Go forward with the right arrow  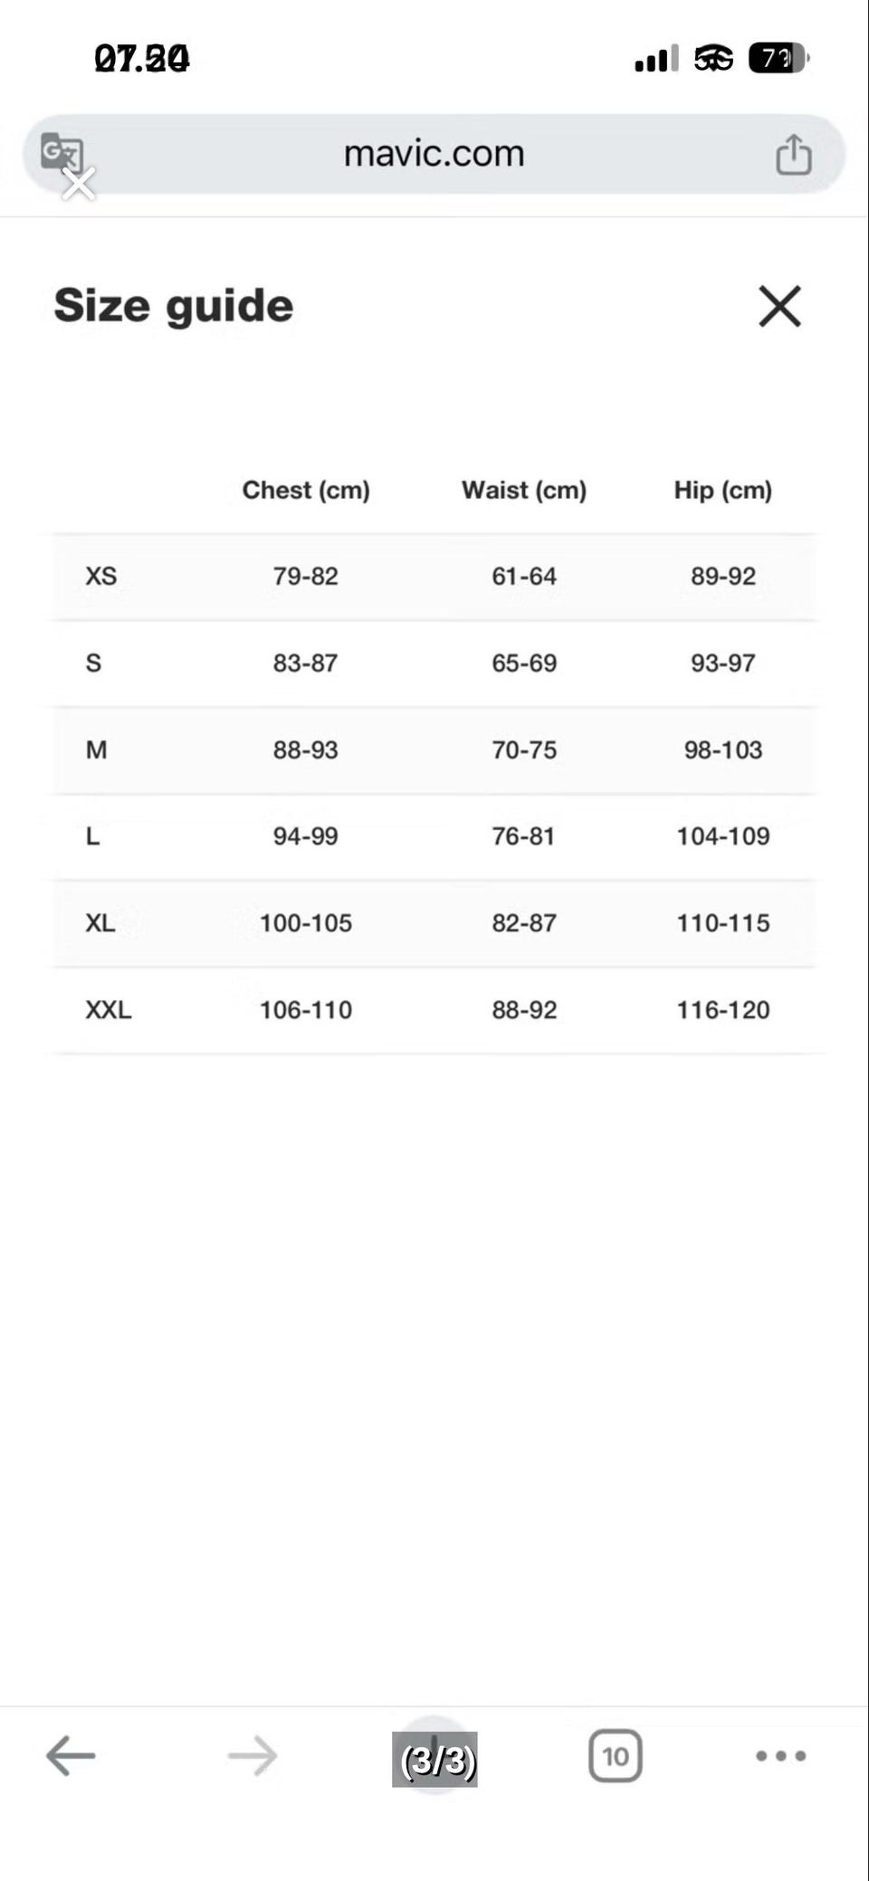coord(253,1755)
